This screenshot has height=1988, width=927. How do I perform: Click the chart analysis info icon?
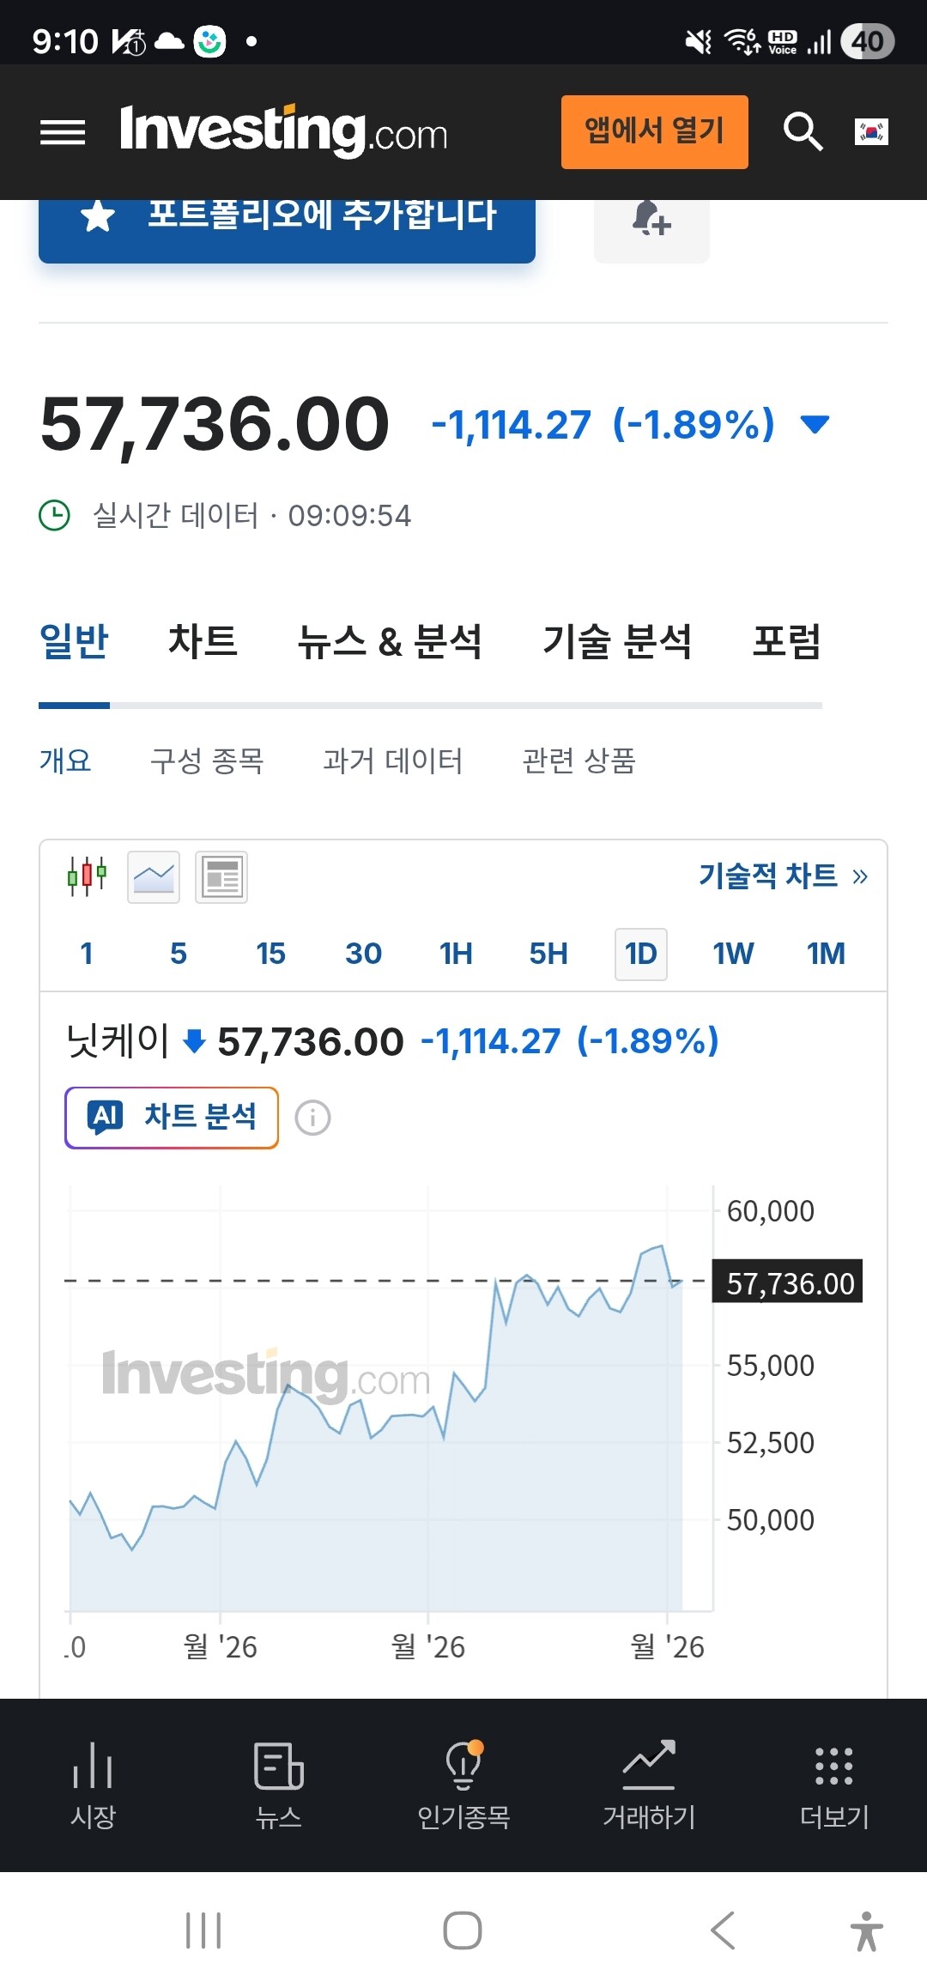312,1118
